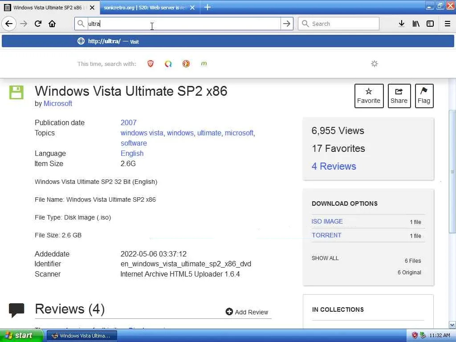456x342 pixels.
Task: Click the green floppy disk software icon
Action: pos(16,93)
